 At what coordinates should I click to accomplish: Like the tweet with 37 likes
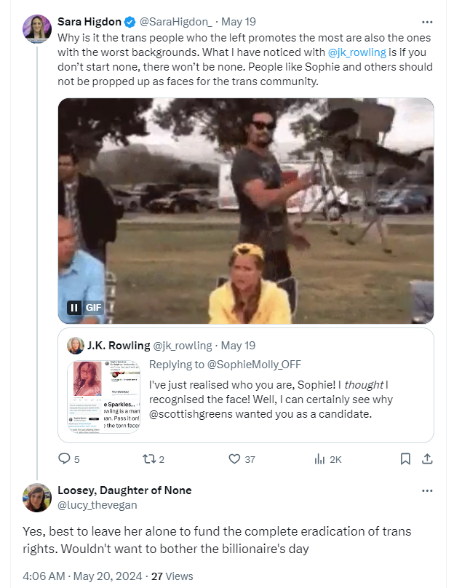tap(234, 458)
